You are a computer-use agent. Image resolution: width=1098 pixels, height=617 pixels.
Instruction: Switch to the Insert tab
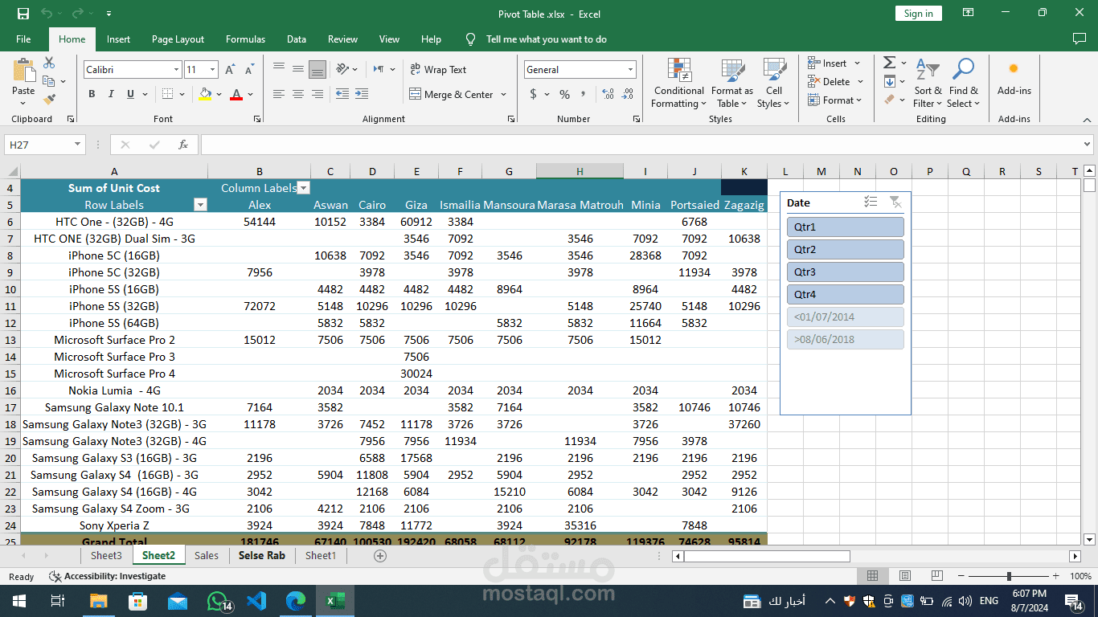pyautogui.click(x=118, y=39)
